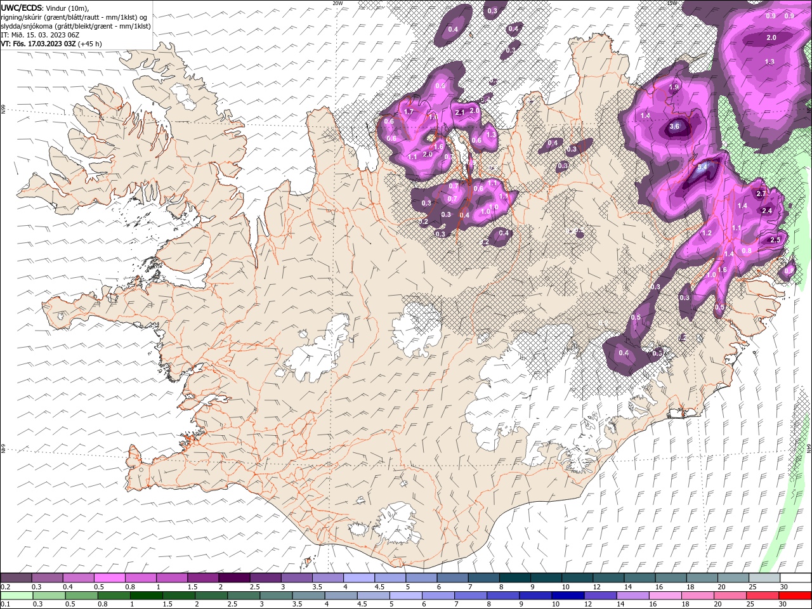The width and height of the screenshot is (812, 609).
Task: Click the '20W' longitude label
Action: click(x=337, y=3)
